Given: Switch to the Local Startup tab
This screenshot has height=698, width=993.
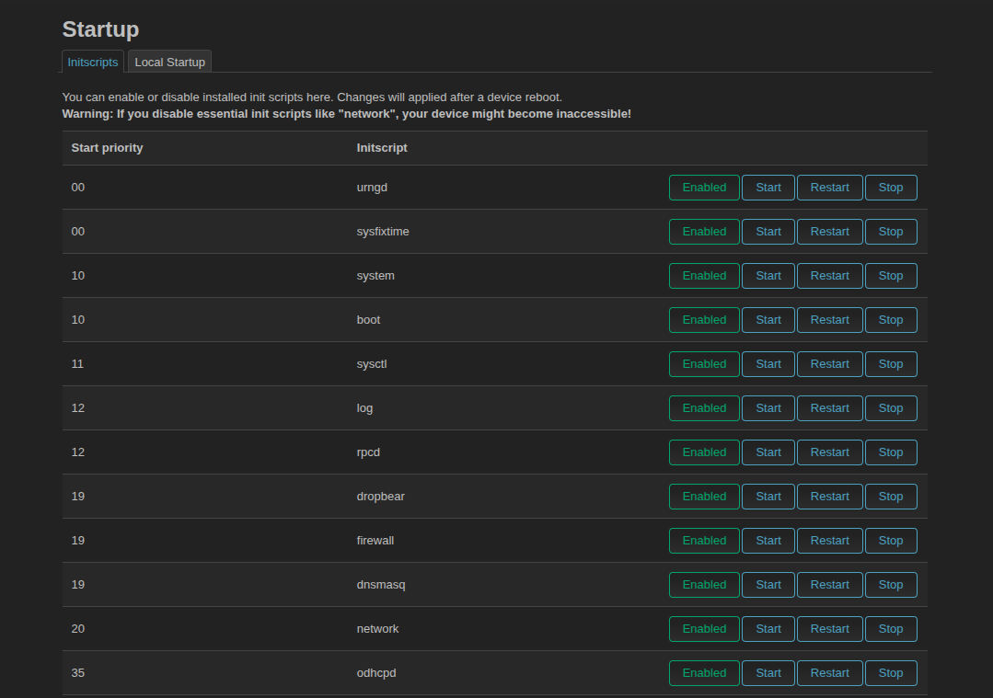Looking at the screenshot, I should click(169, 62).
